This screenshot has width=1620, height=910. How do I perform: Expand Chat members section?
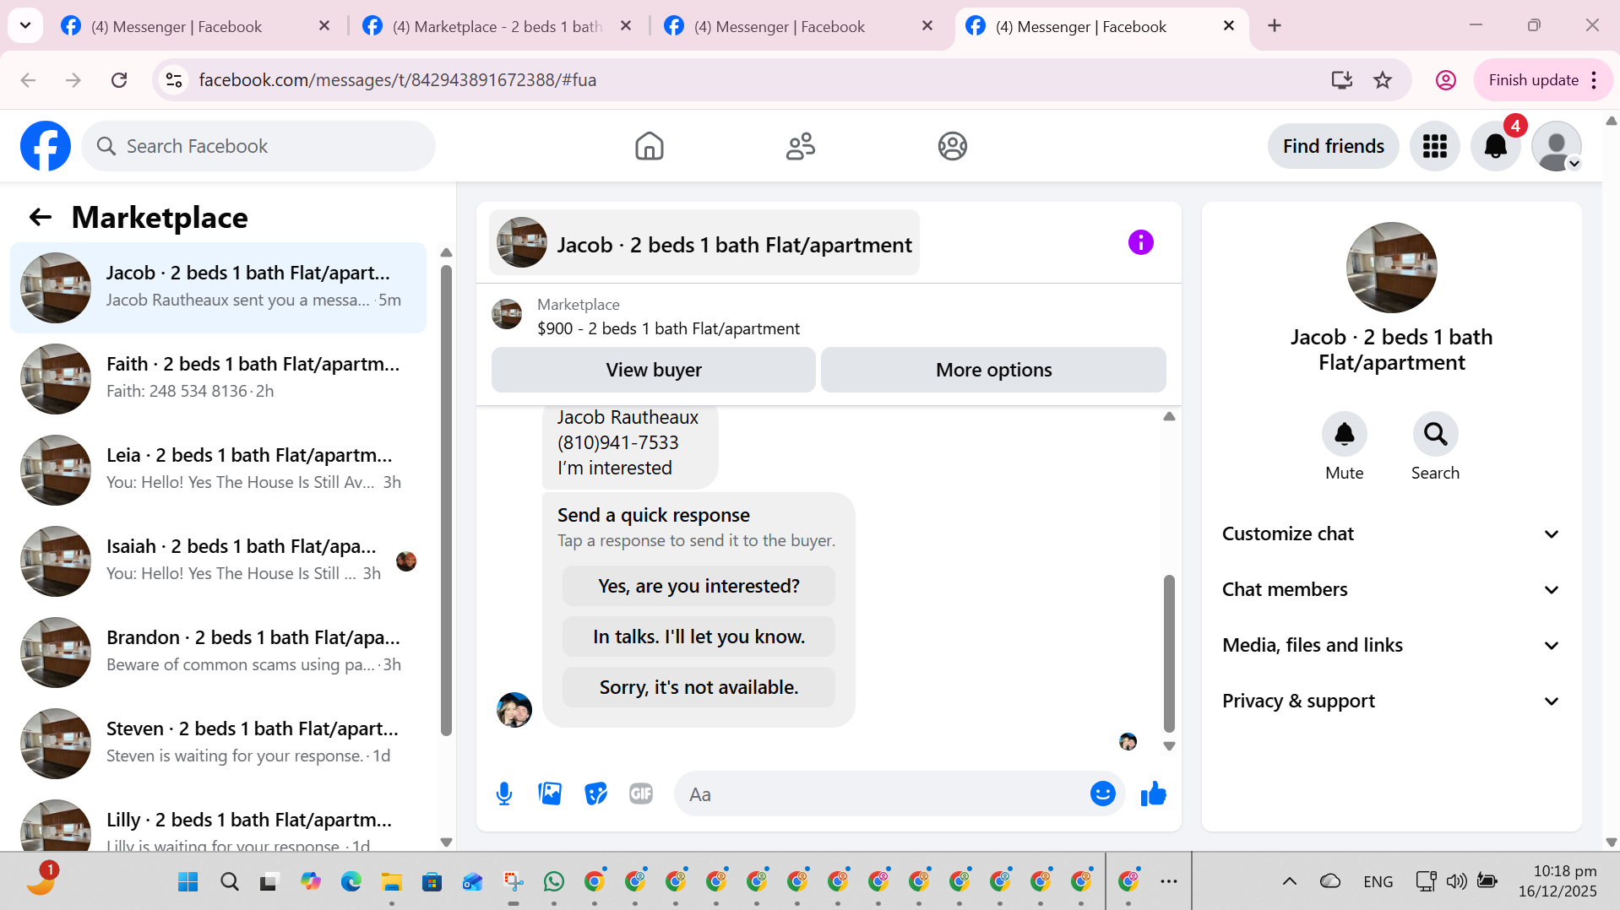[x=1391, y=590]
